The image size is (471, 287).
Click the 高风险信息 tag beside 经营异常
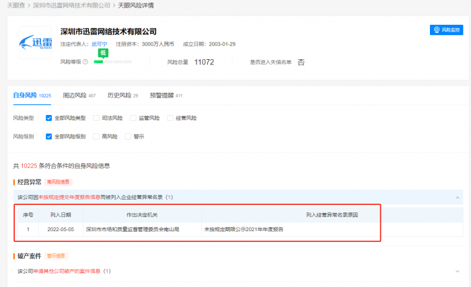tap(58, 181)
